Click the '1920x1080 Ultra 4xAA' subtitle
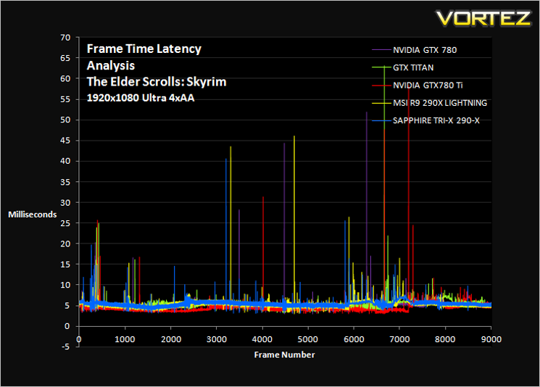Viewport: 540px width, 387px height. (141, 98)
